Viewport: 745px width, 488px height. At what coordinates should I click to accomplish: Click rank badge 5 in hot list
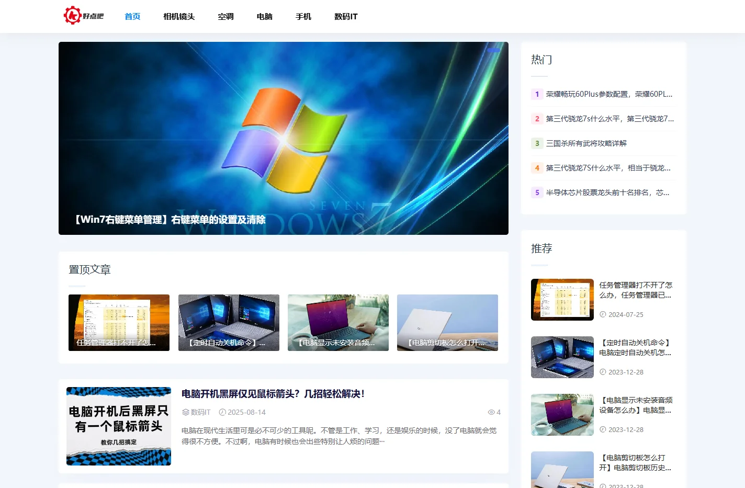click(x=537, y=192)
